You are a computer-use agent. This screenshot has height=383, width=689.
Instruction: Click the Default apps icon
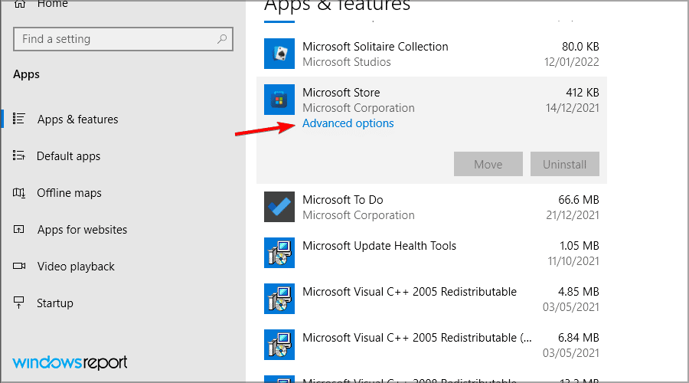pos(19,155)
